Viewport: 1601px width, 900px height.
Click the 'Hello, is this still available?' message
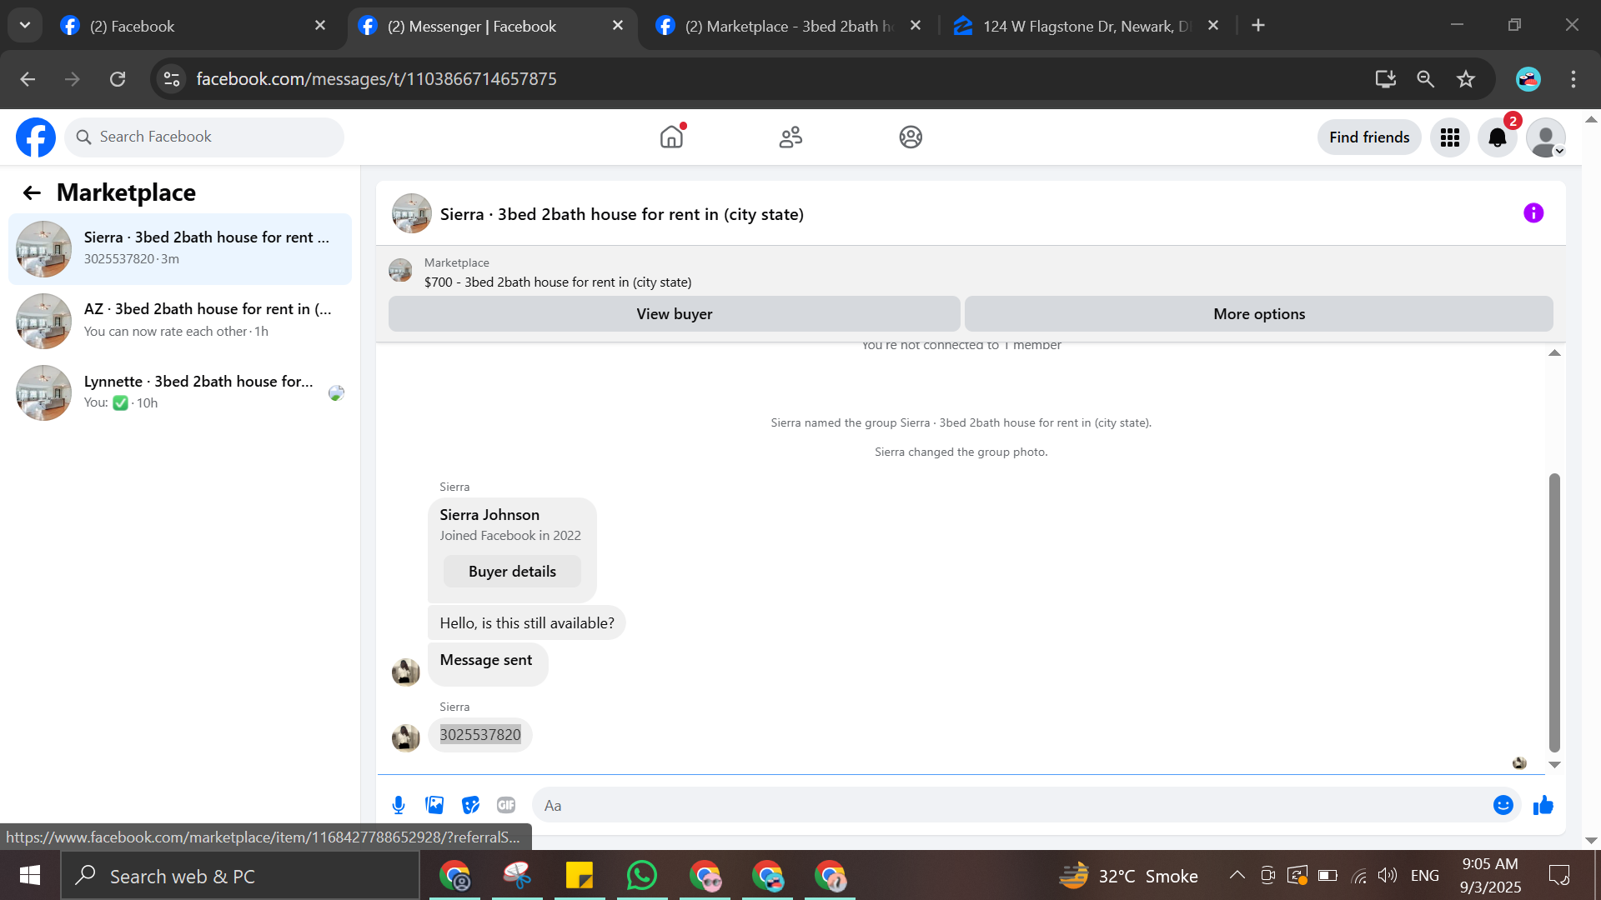(527, 623)
